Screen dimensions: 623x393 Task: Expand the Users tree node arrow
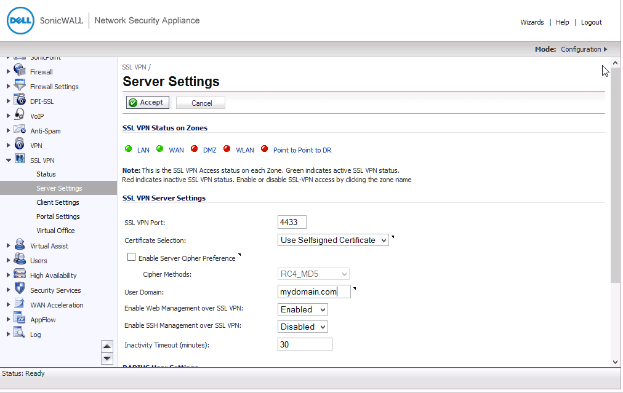(8, 261)
